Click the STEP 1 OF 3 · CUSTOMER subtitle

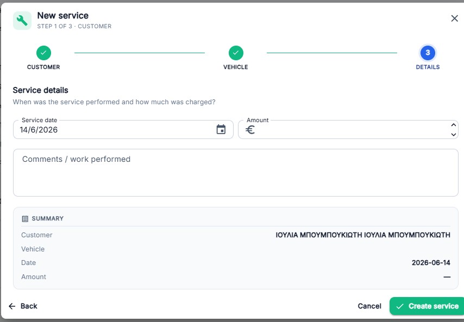click(x=74, y=26)
